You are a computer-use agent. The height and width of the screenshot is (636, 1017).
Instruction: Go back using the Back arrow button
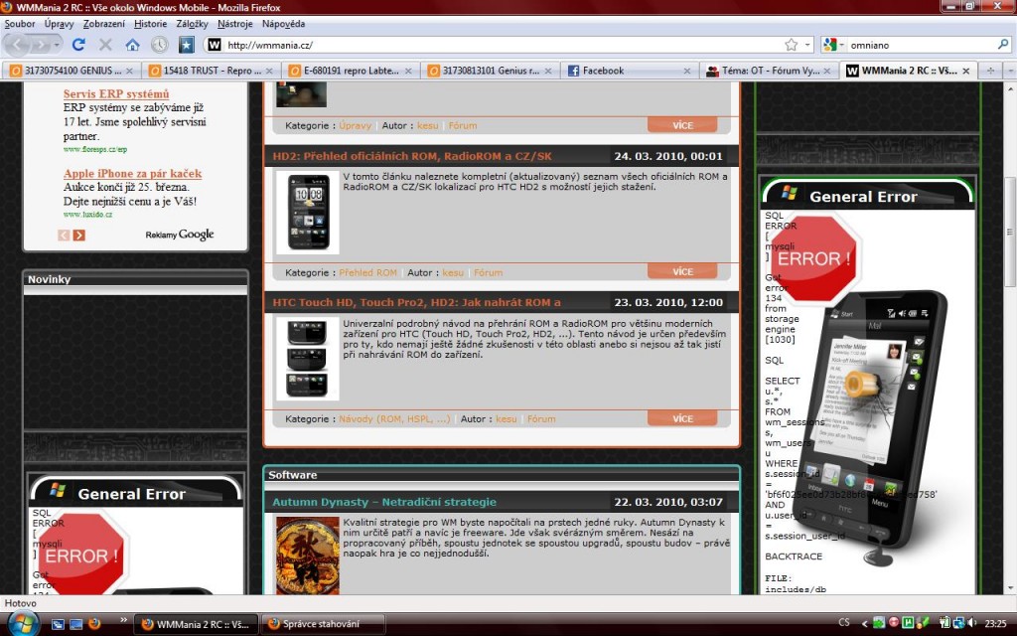[x=18, y=45]
